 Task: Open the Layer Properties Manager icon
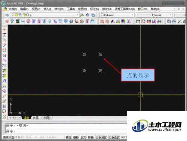click(7, 15)
